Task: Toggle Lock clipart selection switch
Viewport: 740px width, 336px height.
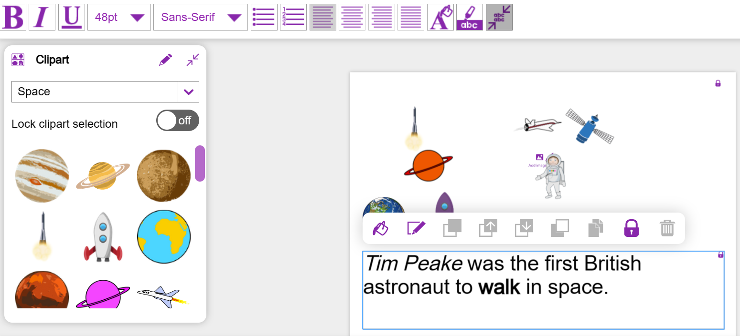Action: 177,121
